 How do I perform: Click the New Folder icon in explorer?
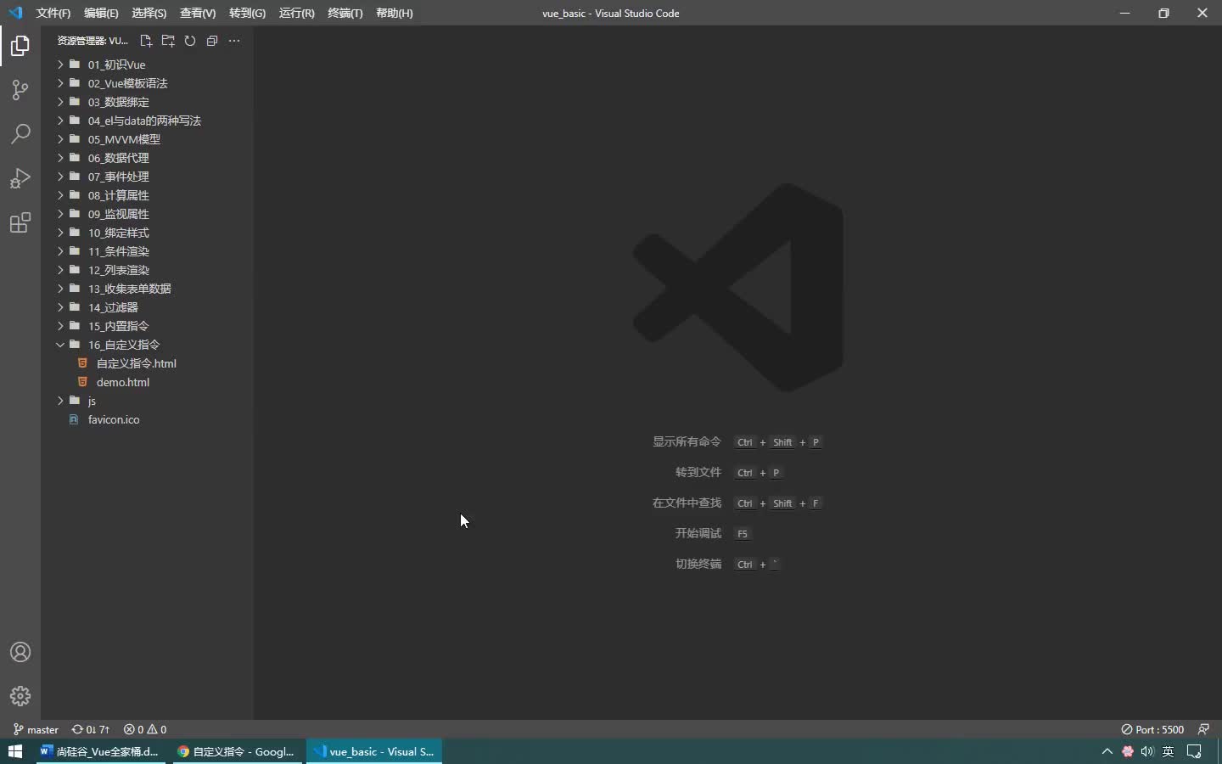pyautogui.click(x=168, y=41)
